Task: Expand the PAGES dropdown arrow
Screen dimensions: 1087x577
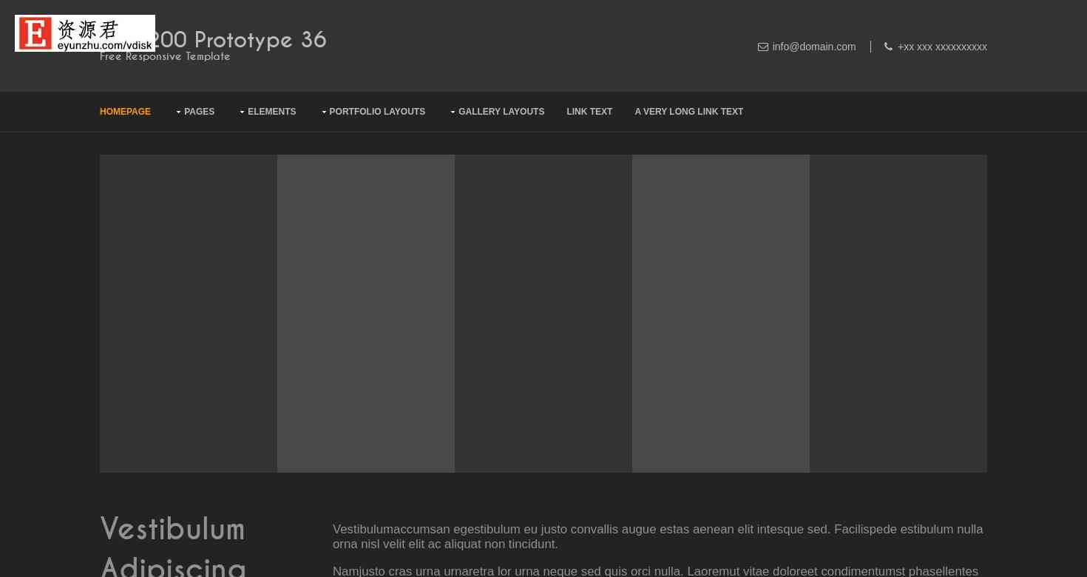Action: pos(178,112)
